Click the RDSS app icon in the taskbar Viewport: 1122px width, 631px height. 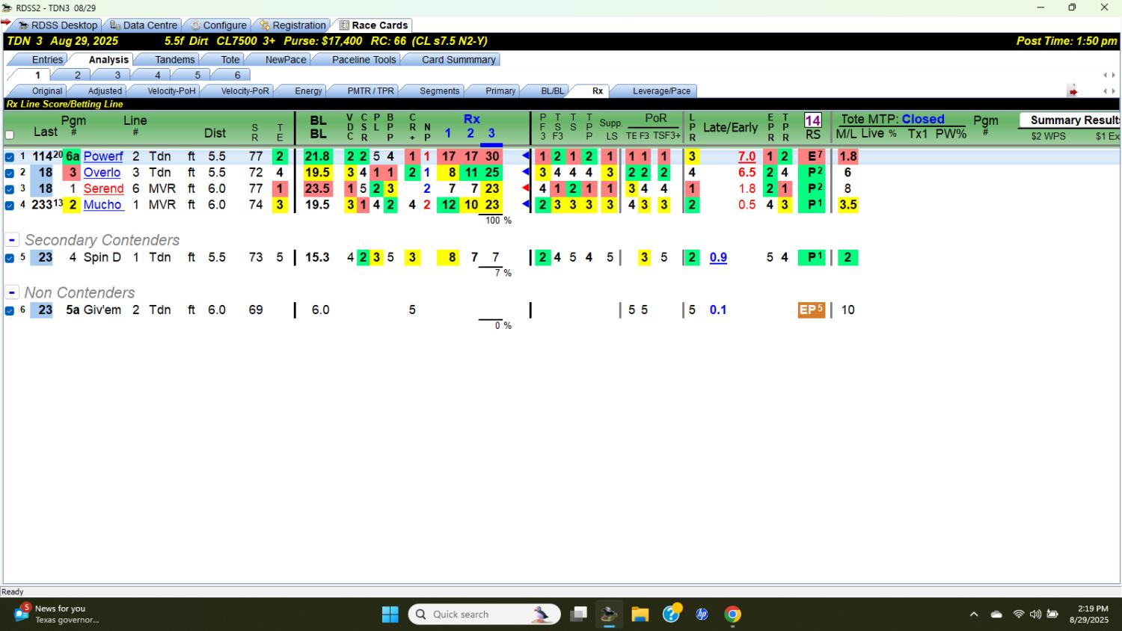(609, 615)
